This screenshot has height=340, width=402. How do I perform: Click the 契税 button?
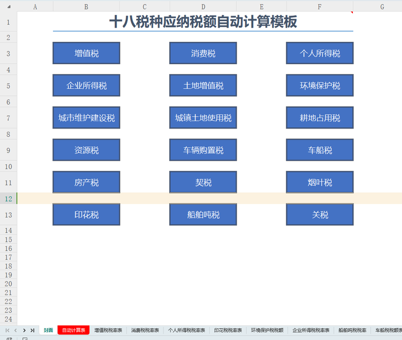click(203, 182)
